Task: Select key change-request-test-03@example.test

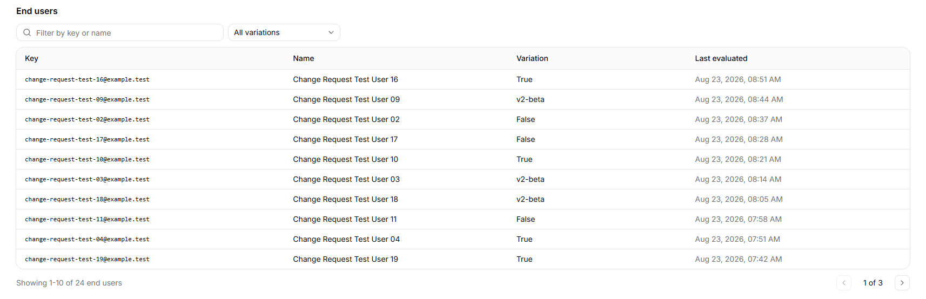Action: 87,179
